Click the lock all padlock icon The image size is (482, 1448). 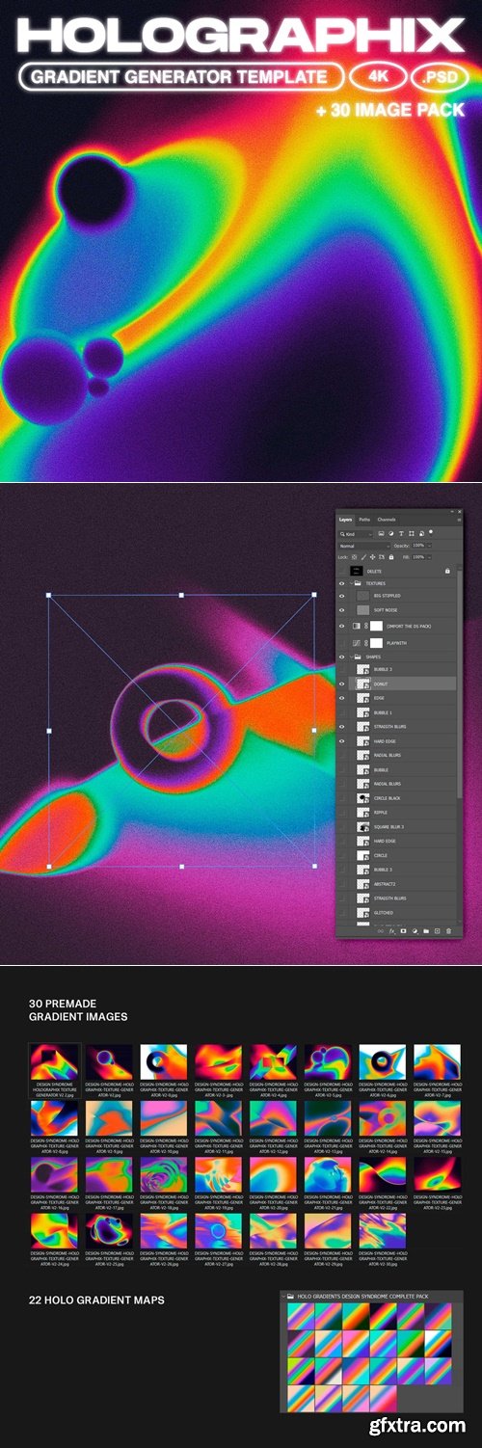point(390,557)
